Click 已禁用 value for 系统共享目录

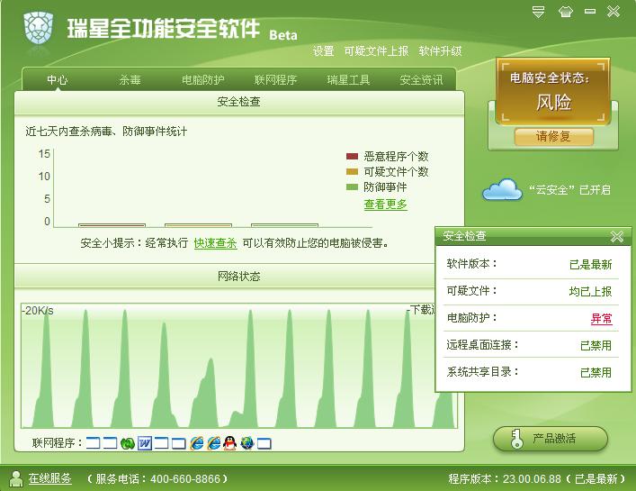pyautogui.click(x=596, y=372)
